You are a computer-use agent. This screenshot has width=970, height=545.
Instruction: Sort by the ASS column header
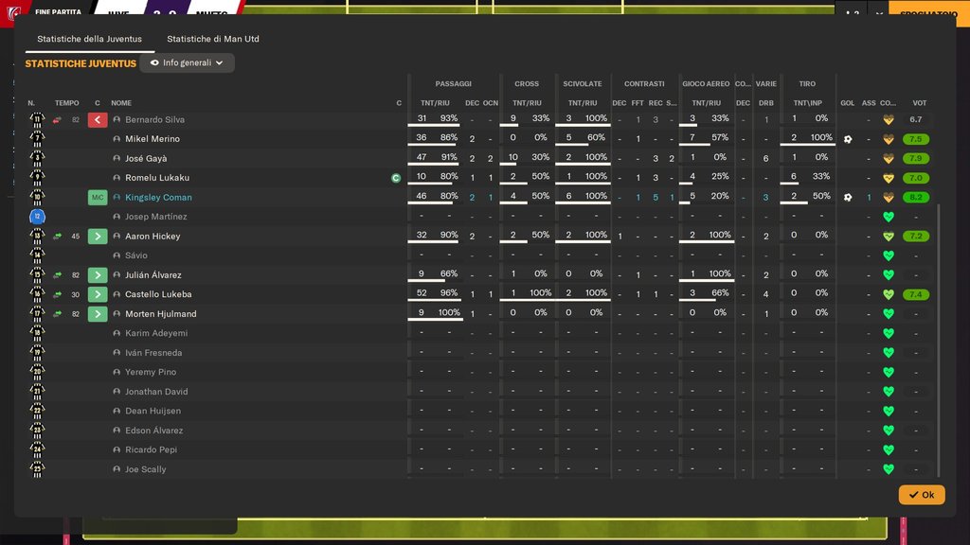pos(869,103)
